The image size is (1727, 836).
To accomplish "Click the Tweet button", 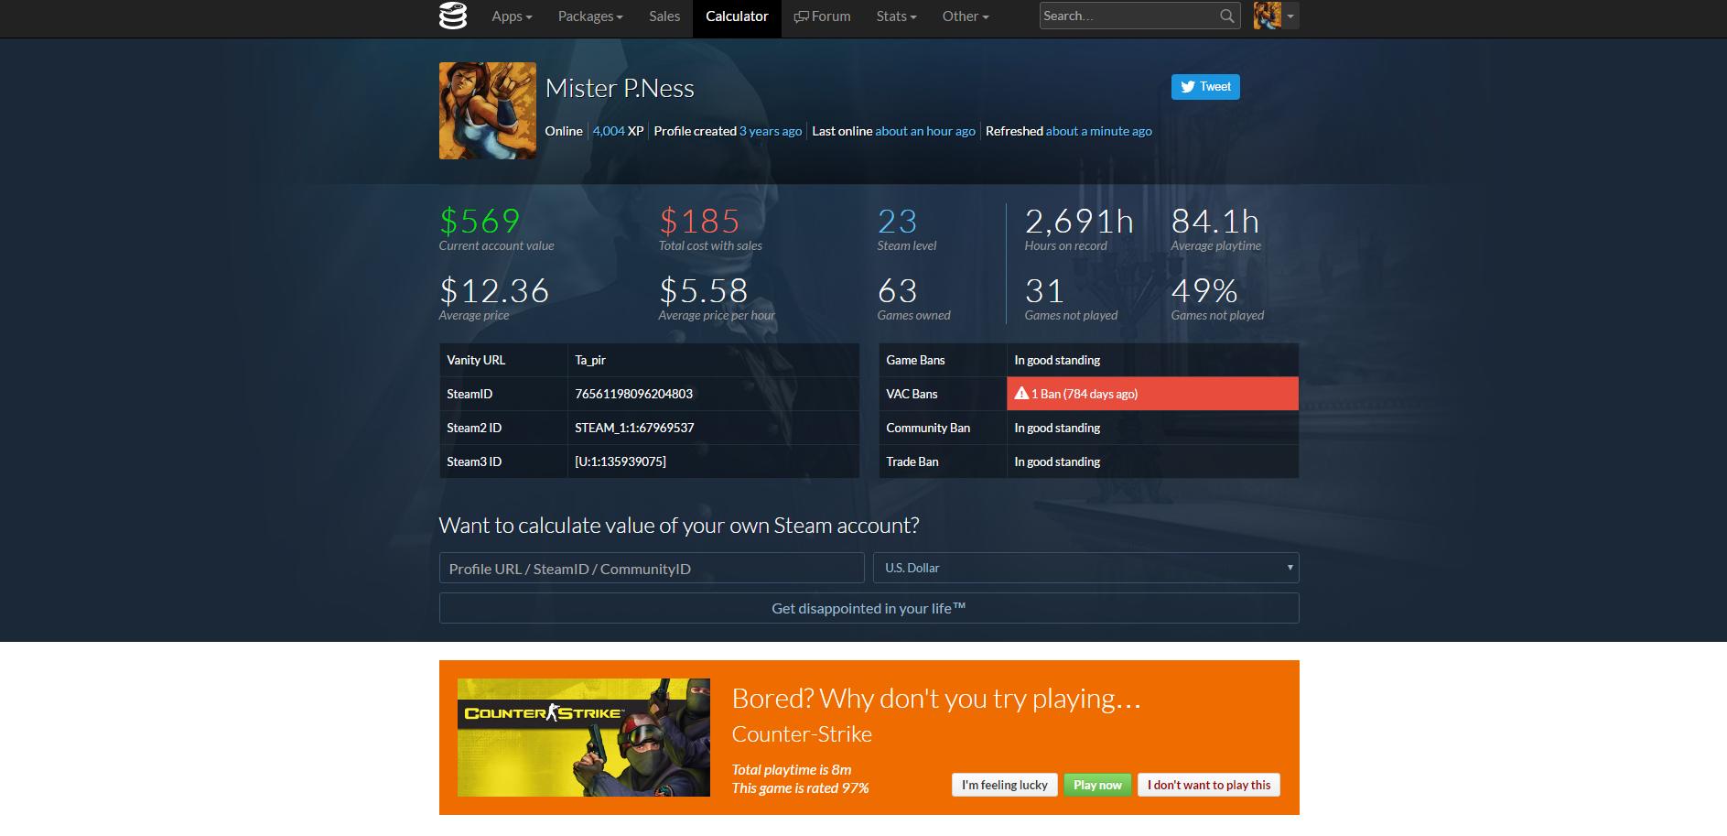I will pyautogui.click(x=1205, y=86).
